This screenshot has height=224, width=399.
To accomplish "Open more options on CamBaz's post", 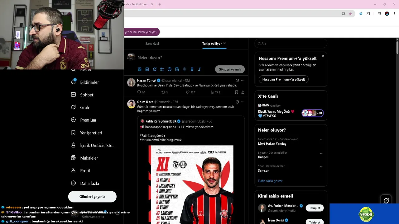I will 243,102.
